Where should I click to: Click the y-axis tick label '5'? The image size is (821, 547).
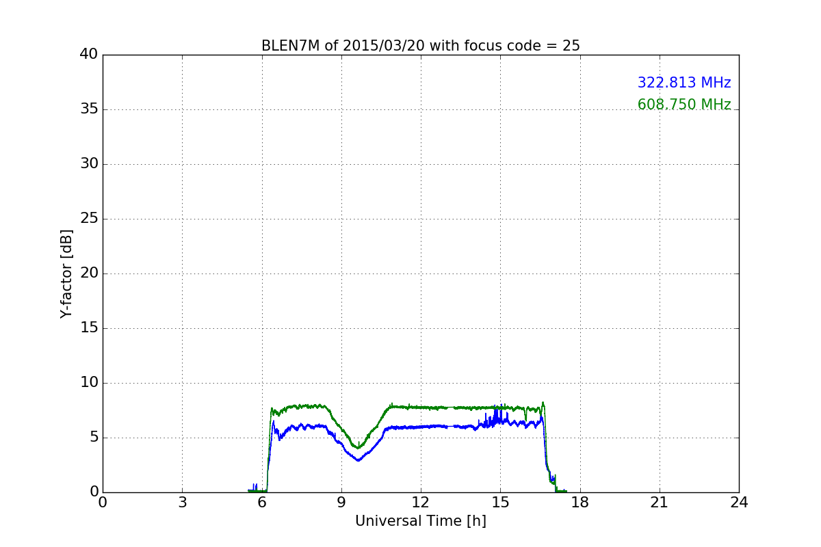[94, 438]
